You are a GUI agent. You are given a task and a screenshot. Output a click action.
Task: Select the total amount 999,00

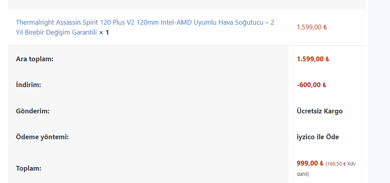click(307, 163)
